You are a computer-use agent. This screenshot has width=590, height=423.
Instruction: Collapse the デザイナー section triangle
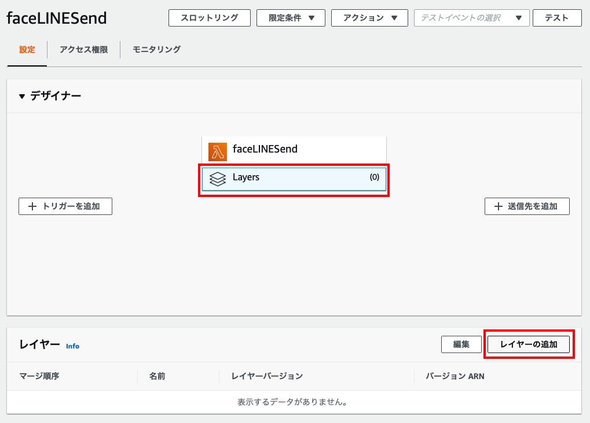click(22, 97)
